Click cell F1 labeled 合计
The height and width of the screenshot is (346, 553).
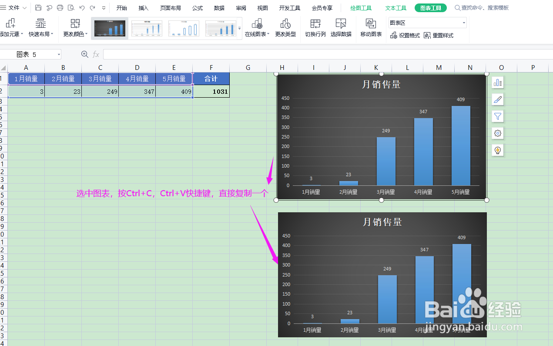(211, 79)
